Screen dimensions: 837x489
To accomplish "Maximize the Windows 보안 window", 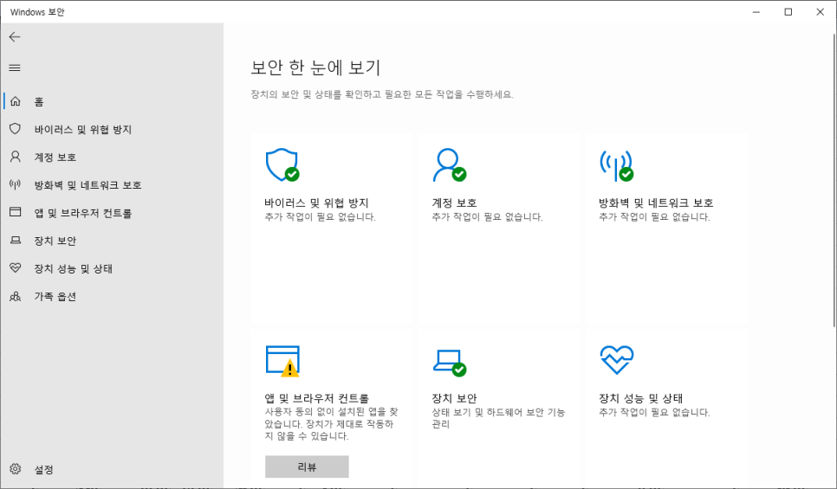I will [x=788, y=12].
